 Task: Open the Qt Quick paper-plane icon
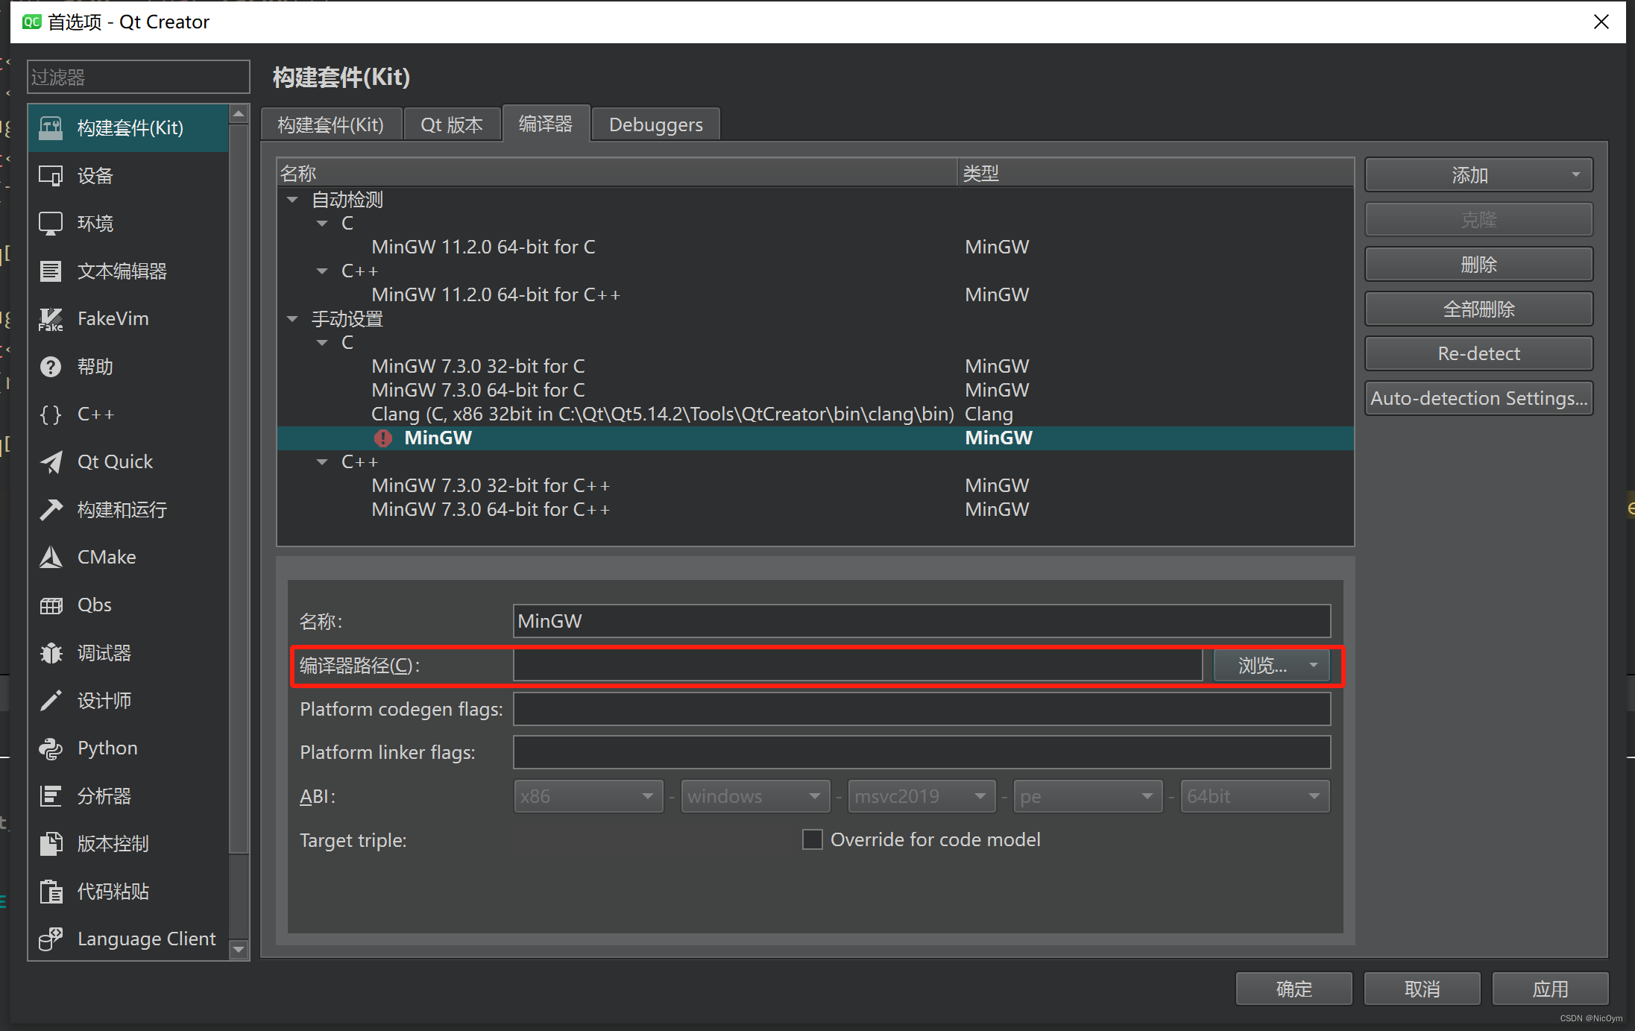(51, 462)
